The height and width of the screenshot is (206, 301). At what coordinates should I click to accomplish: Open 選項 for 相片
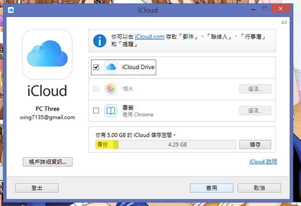(255, 89)
